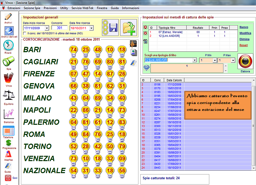Click the Risultato column header
Viewport: 256px width, 185px height.
coord(198,28)
